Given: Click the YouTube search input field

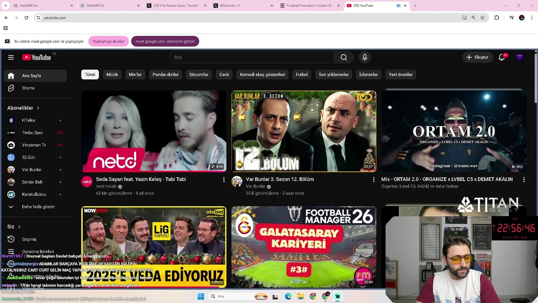Looking at the screenshot, I should coord(251,57).
